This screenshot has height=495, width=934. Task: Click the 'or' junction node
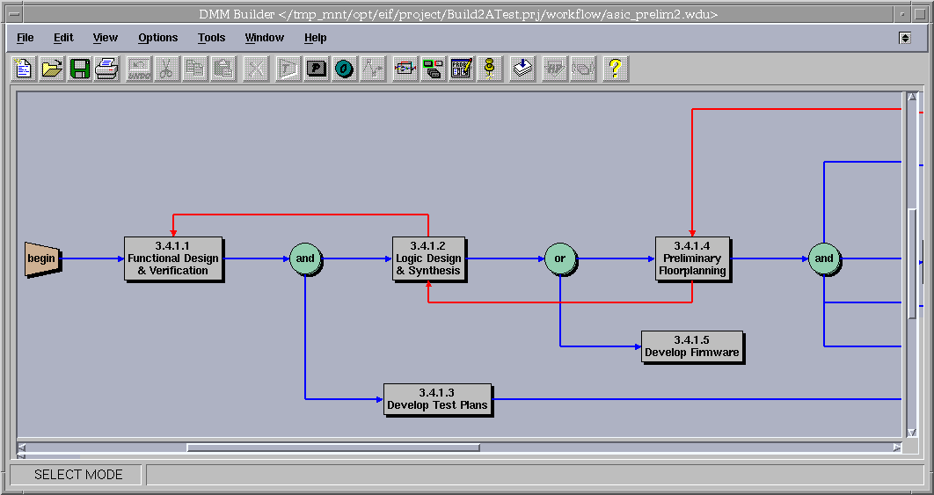(x=559, y=258)
